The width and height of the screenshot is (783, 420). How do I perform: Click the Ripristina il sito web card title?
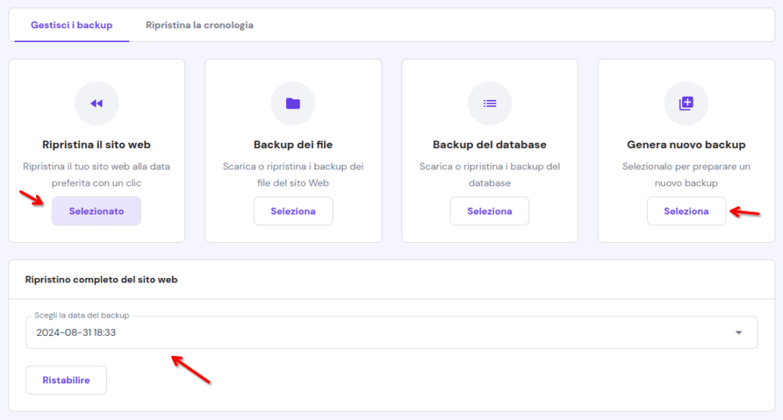click(96, 144)
